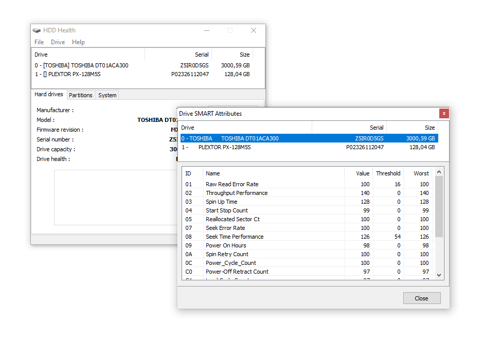
Task: Select the Raw Read Error Rate row
Action: [x=308, y=184]
